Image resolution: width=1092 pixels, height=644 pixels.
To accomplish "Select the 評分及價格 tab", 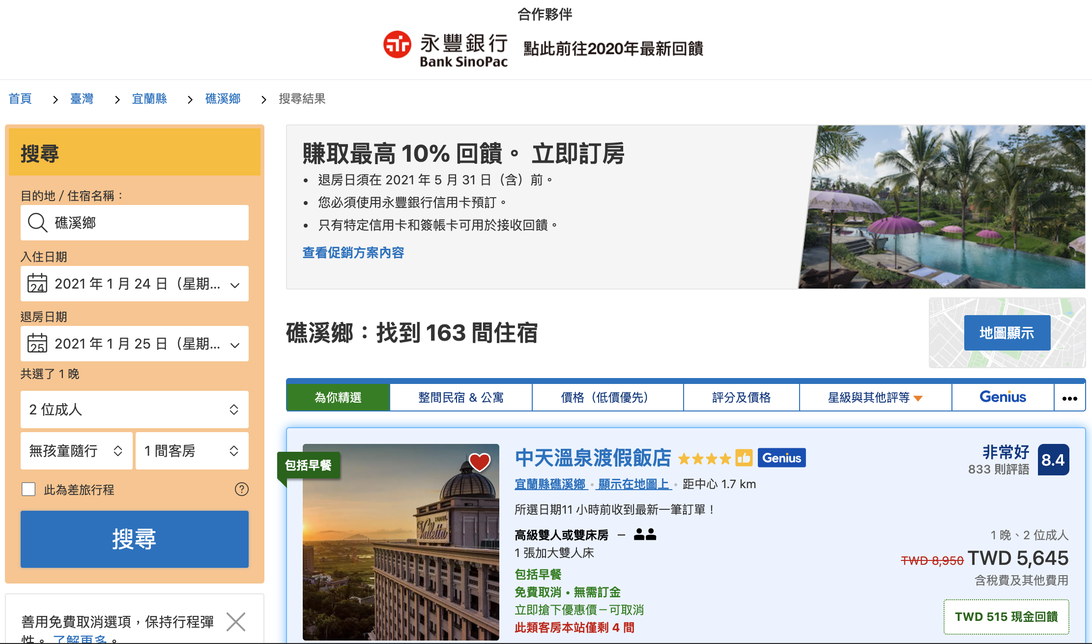I will [742, 398].
